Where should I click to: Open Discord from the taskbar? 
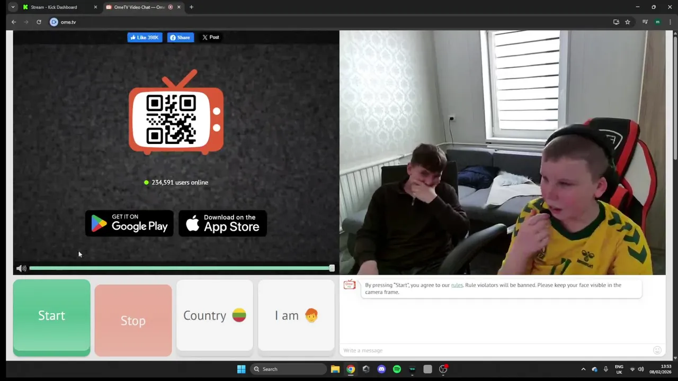(381, 369)
